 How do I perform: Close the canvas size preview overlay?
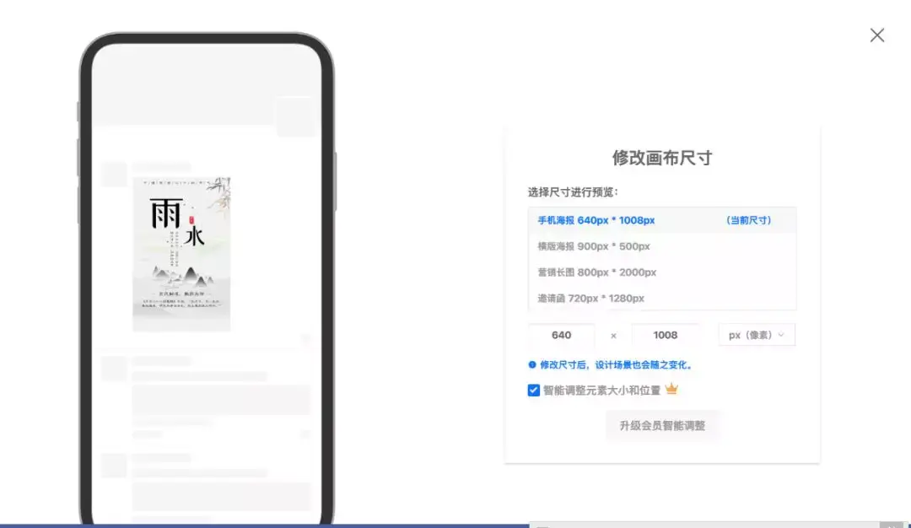pos(876,35)
